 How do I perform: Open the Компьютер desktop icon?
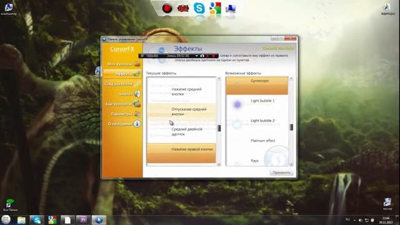click(9, 9)
